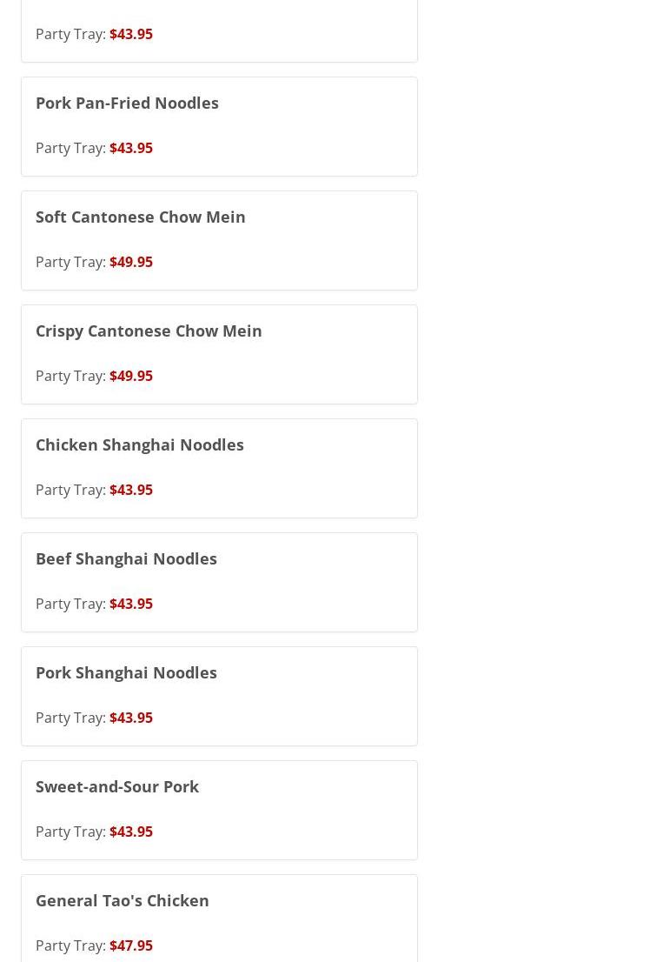Click the Crispy Cantonese Chow Mein $49.95 price

[x=131, y=376]
